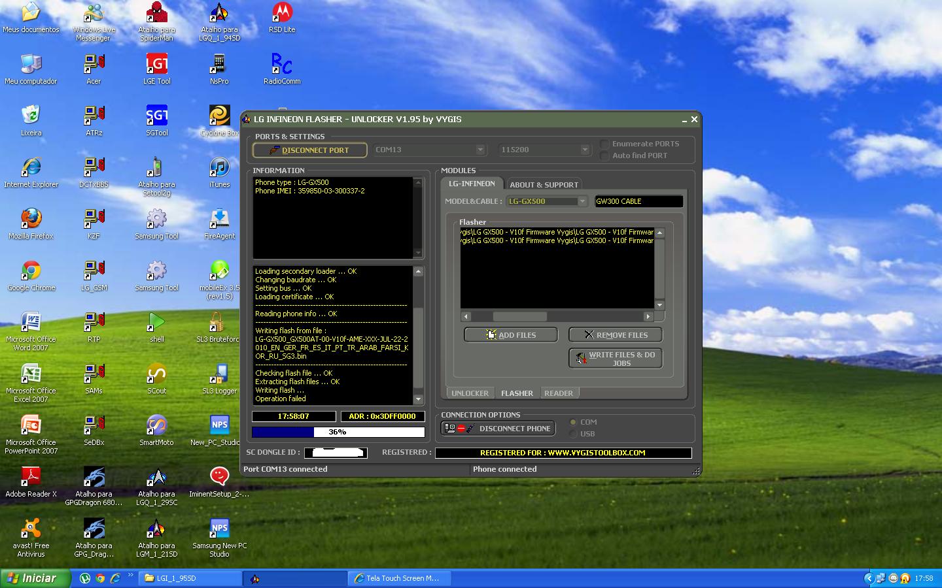Switch to FLASHER tab

[517, 393]
